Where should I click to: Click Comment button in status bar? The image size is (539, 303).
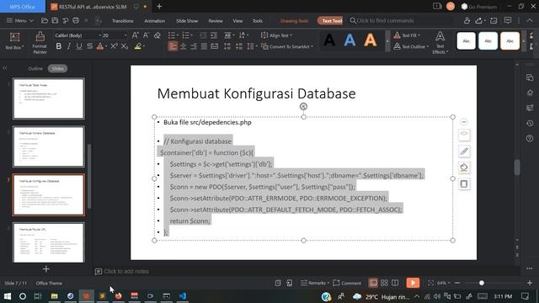347,283
